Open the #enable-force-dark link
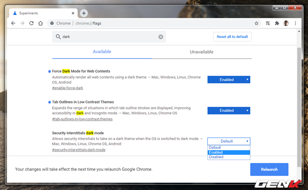This screenshot has width=308, height=190. pos(67,88)
